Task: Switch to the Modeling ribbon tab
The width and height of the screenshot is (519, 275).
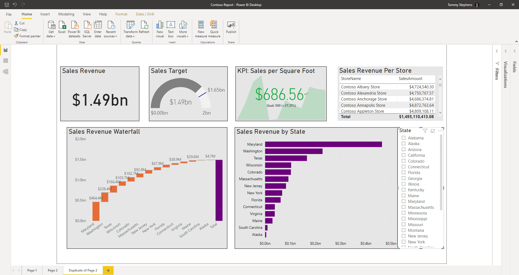Action: pos(66,14)
